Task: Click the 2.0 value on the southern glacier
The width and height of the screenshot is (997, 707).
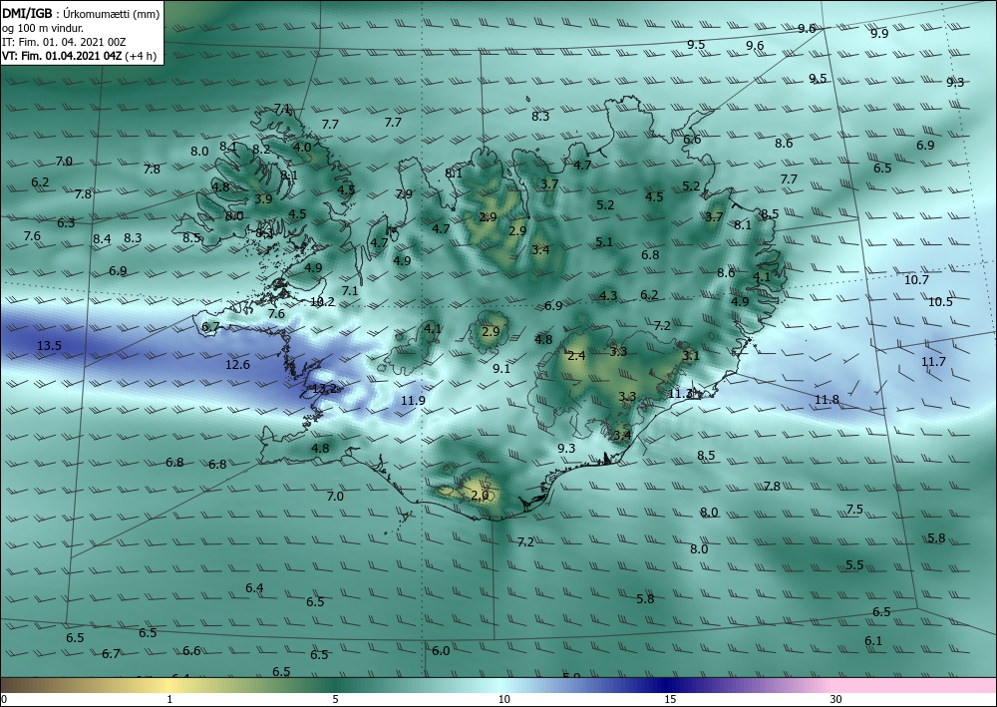Action: (x=481, y=496)
